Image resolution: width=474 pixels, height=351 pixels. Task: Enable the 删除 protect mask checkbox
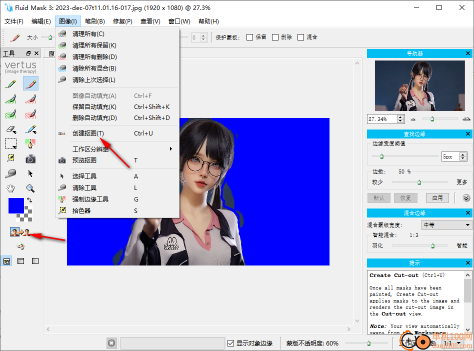point(275,37)
